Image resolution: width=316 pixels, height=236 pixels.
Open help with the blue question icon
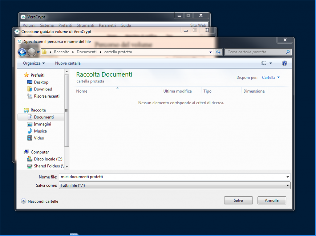click(284, 63)
